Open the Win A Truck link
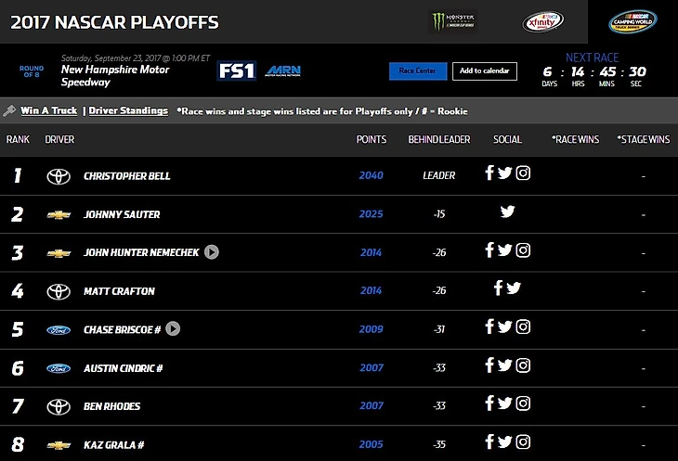Image resolution: width=678 pixels, height=461 pixels. [x=49, y=110]
